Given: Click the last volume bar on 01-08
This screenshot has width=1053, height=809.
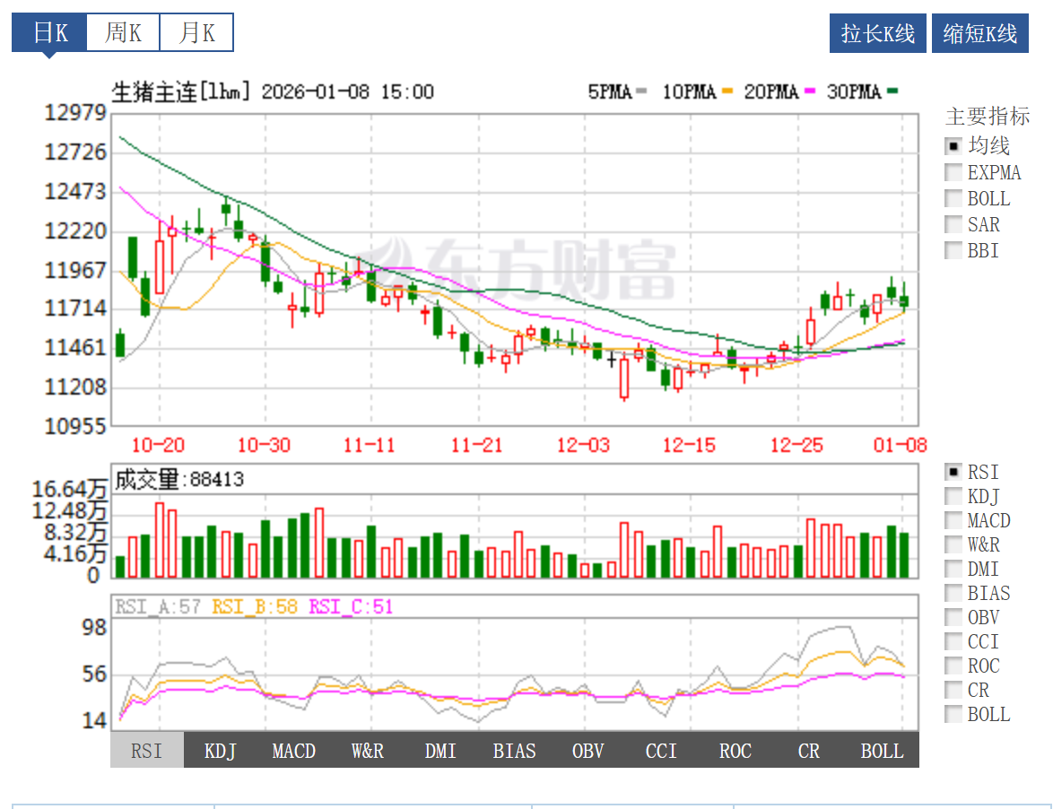Looking at the screenshot, I should (x=904, y=555).
